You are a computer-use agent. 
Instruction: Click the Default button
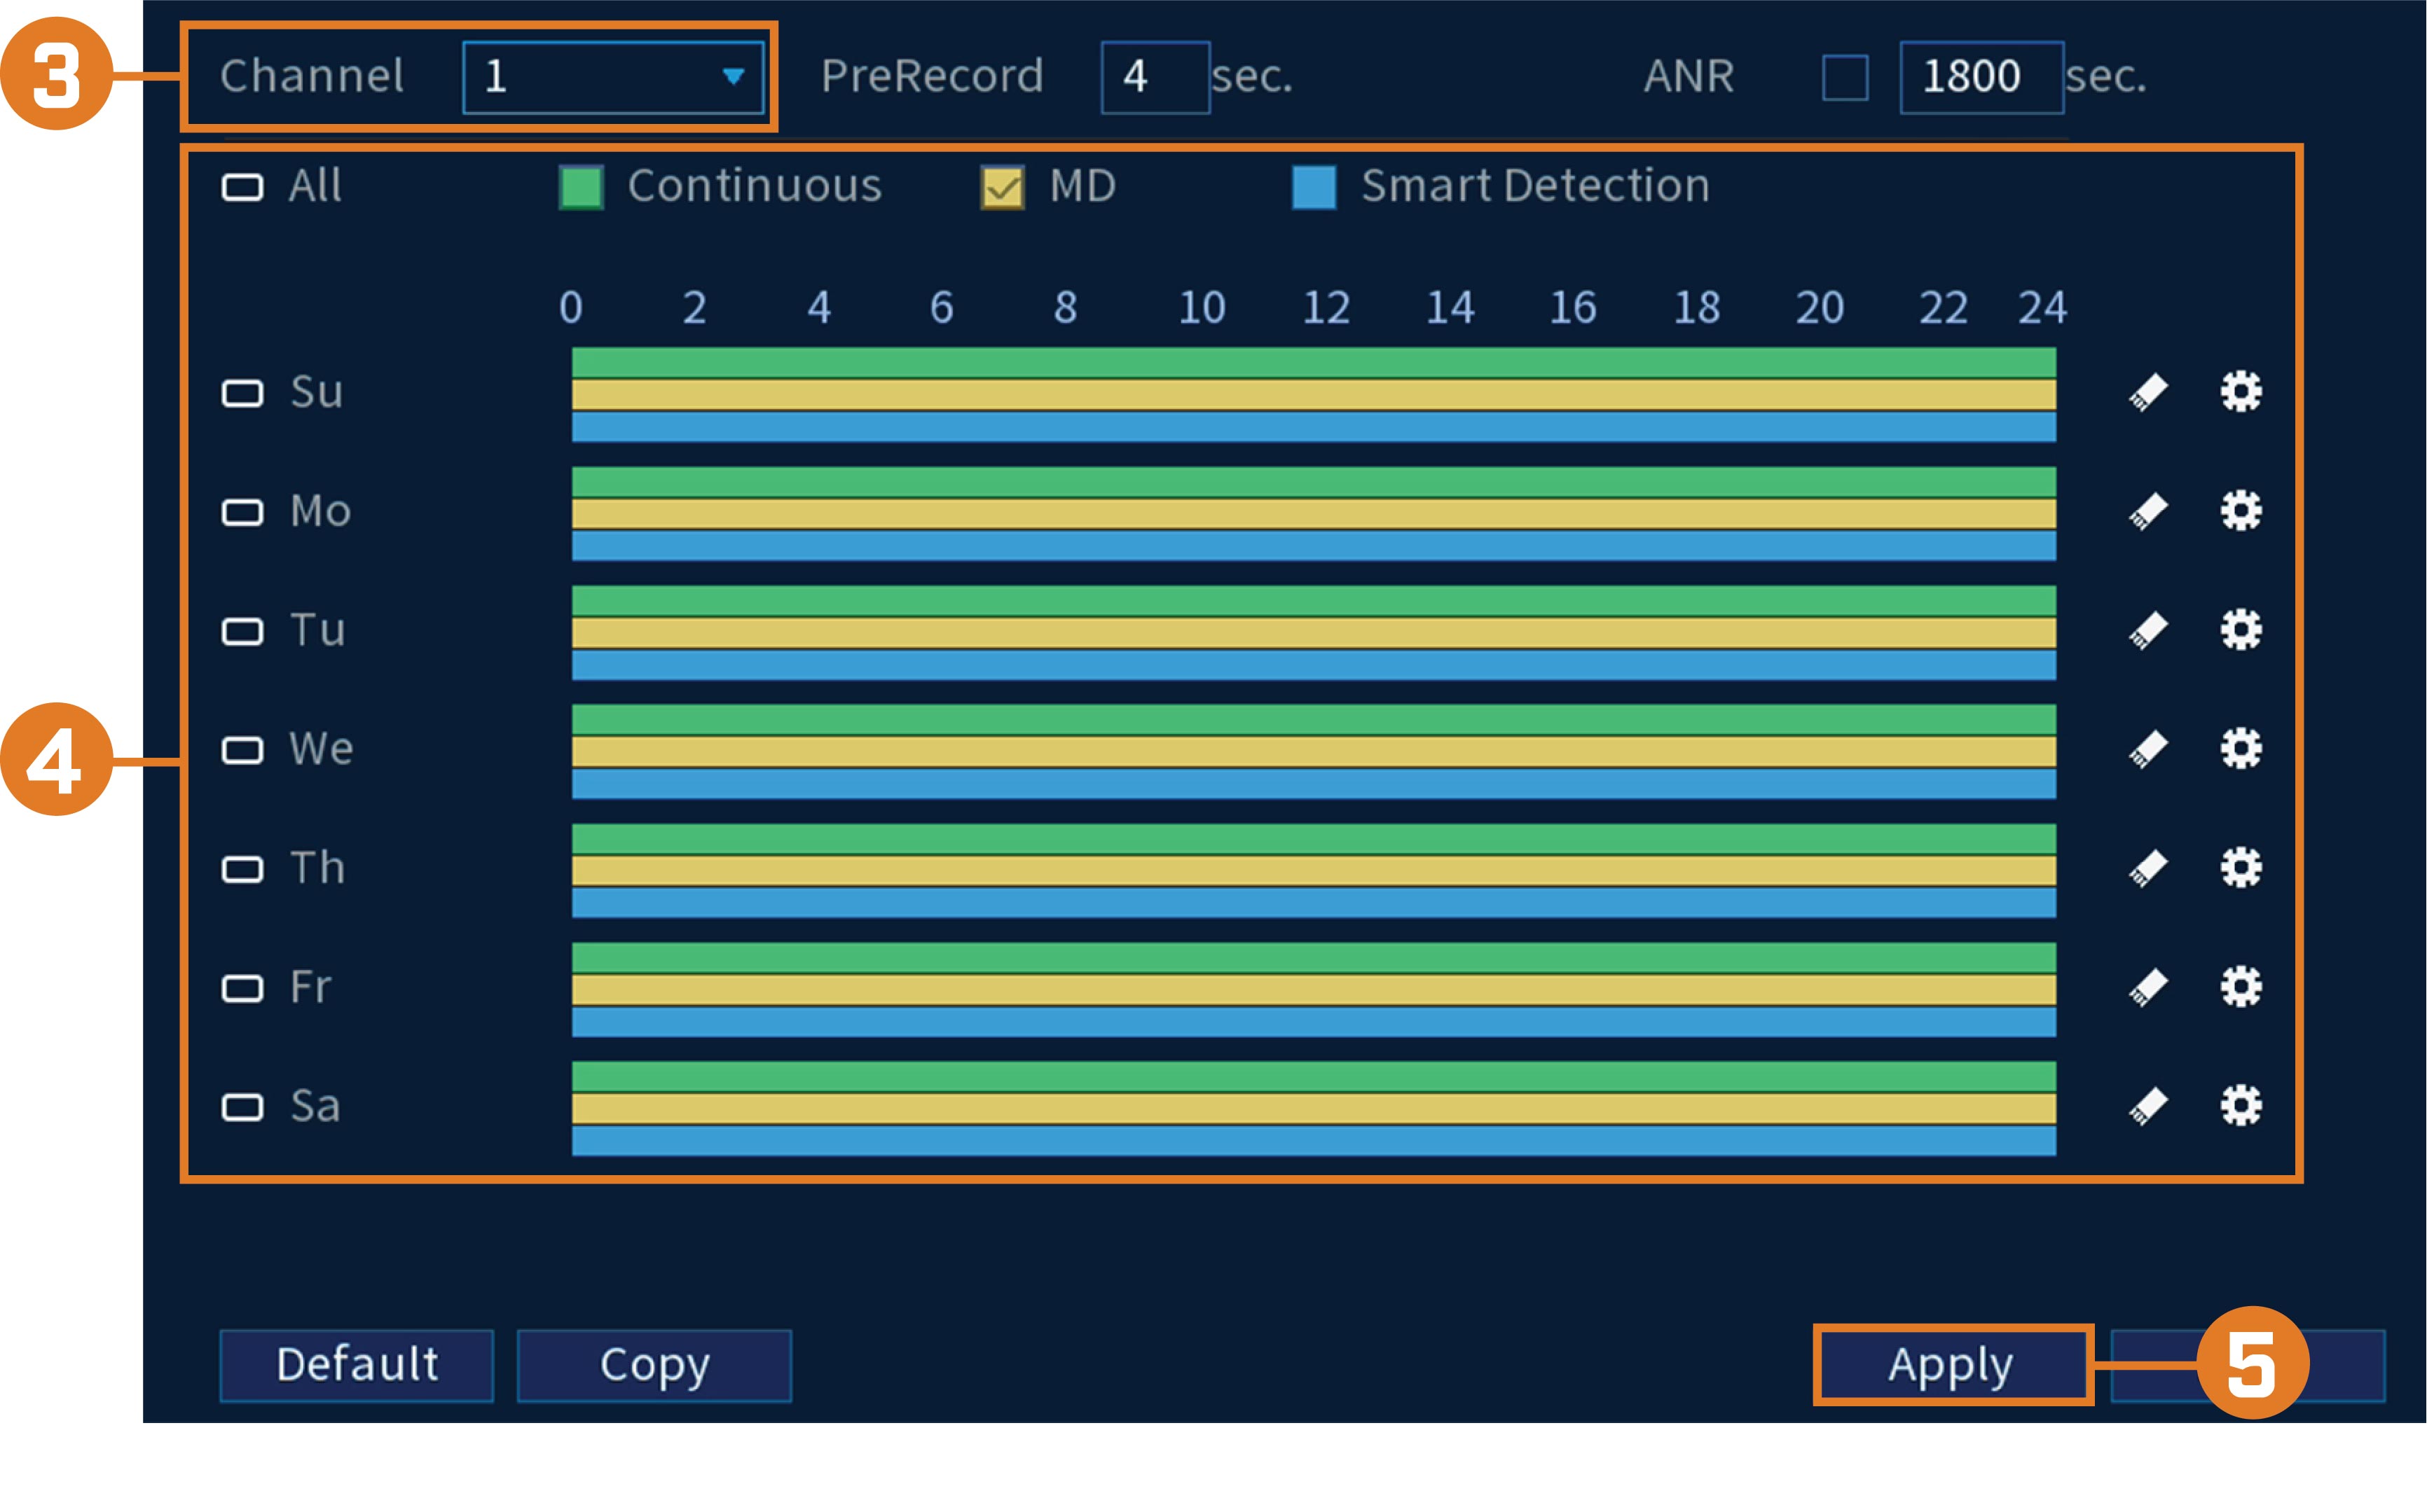click(x=356, y=1365)
